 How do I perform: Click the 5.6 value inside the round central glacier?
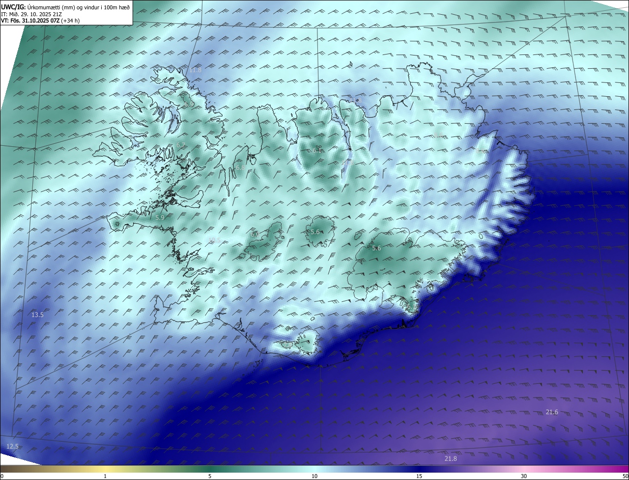pyautogui.click(x=315, y=232)
